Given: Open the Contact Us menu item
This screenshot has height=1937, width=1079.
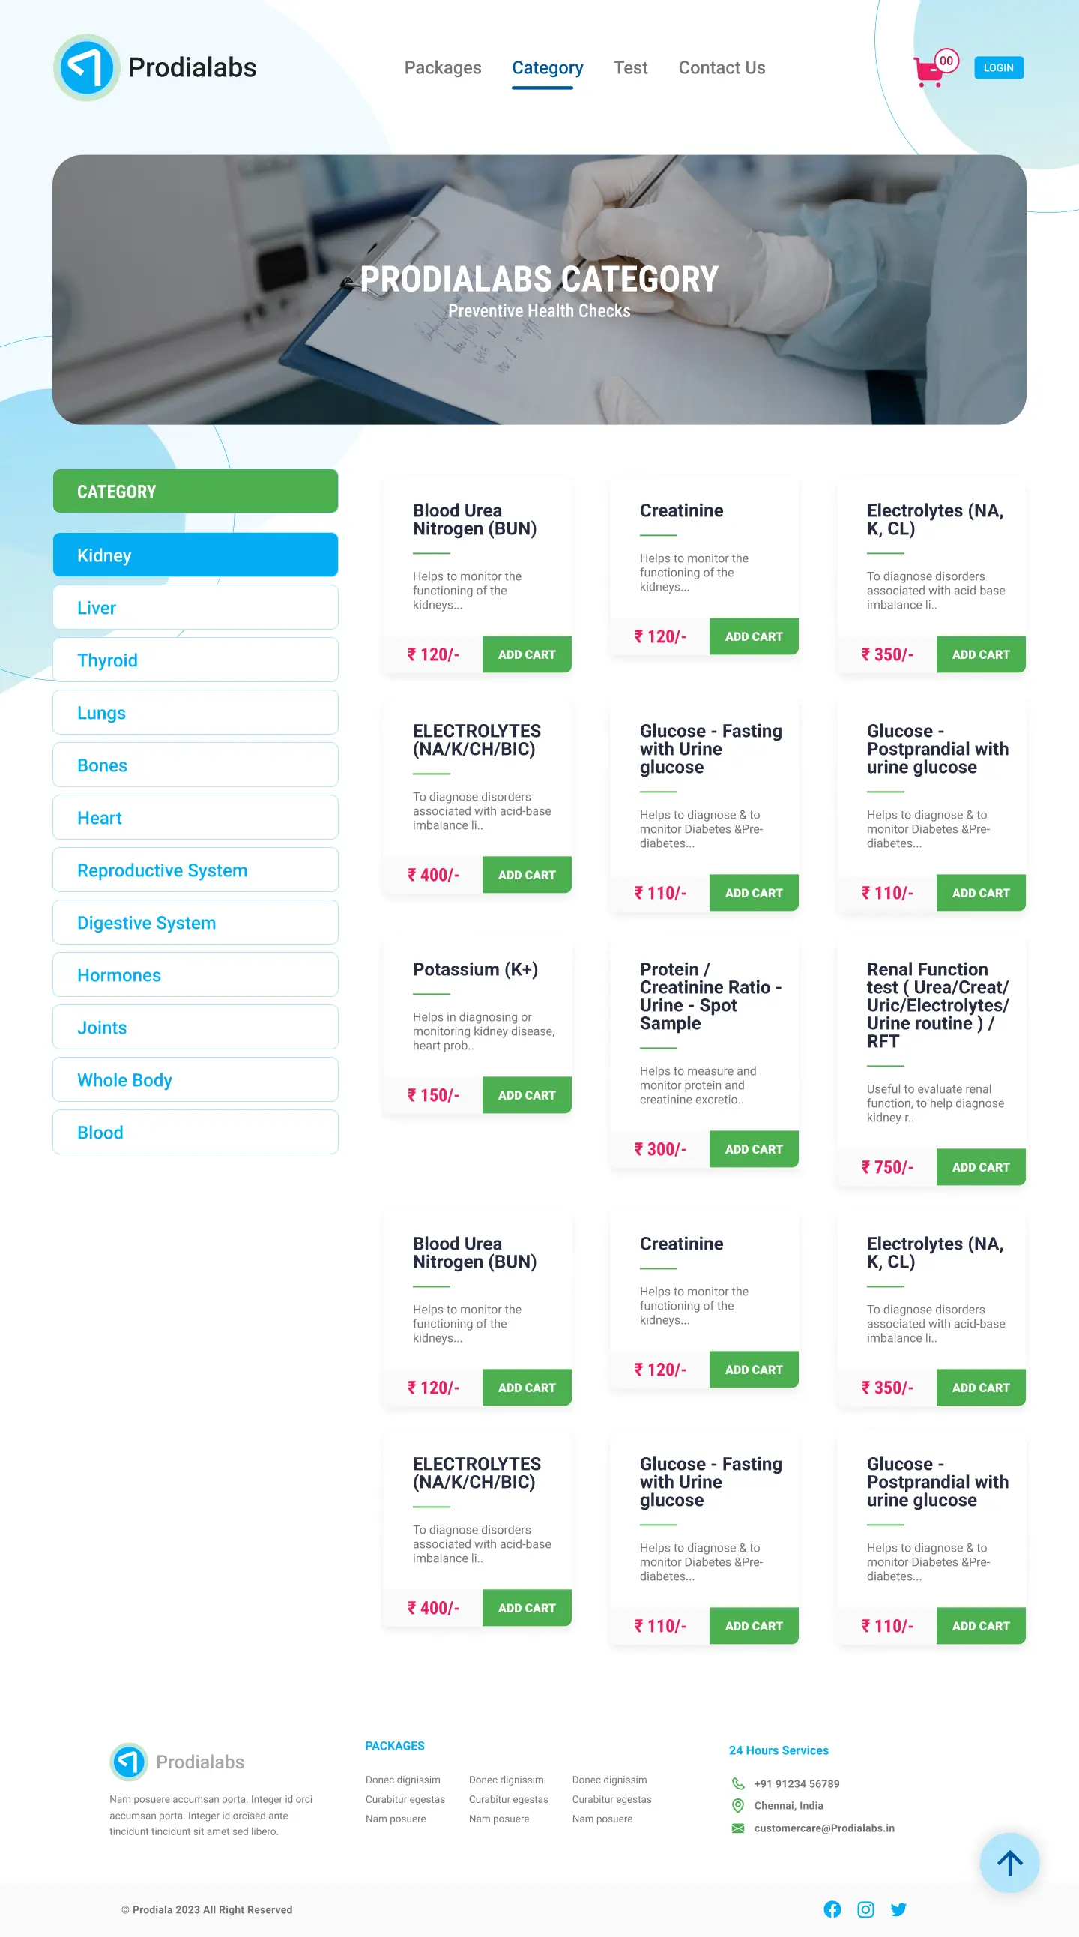Looking at the screenshot, I should 722,67.
